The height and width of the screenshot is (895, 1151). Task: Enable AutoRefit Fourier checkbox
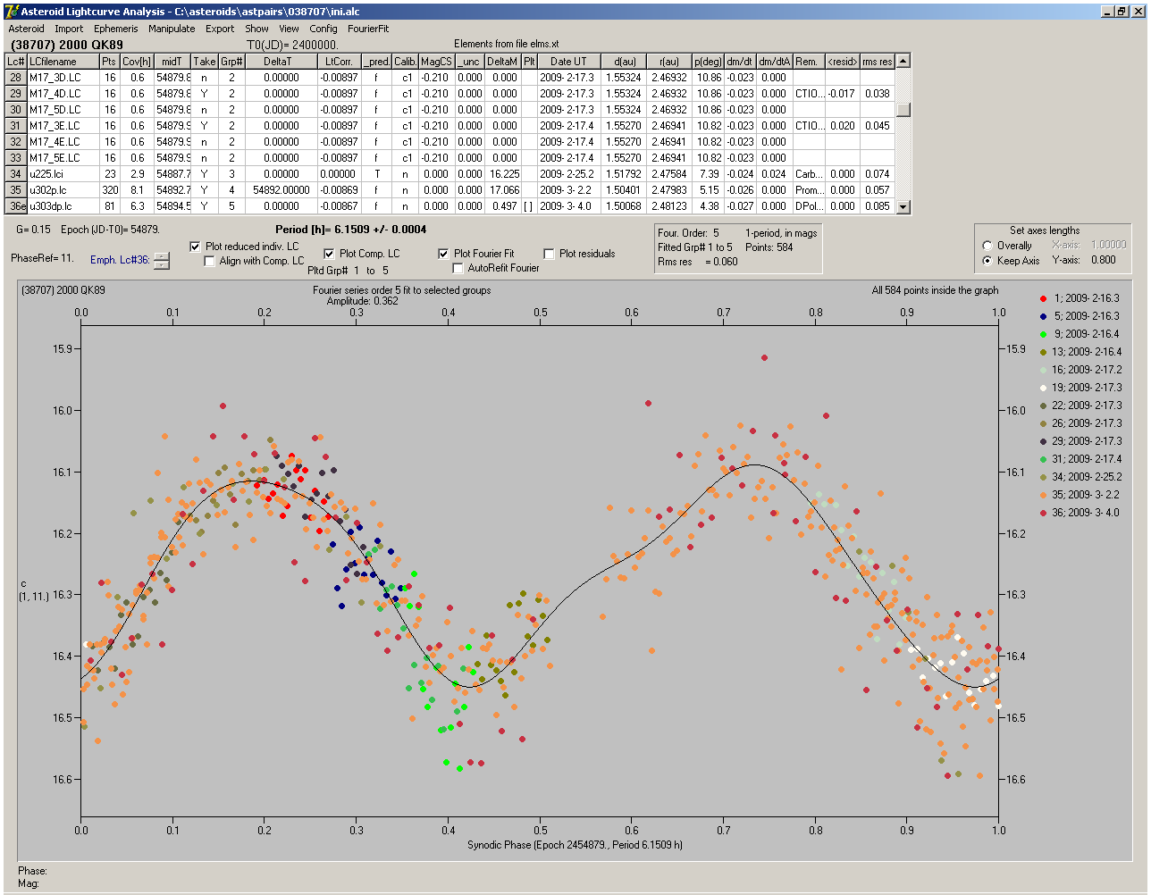coord(458,268)
